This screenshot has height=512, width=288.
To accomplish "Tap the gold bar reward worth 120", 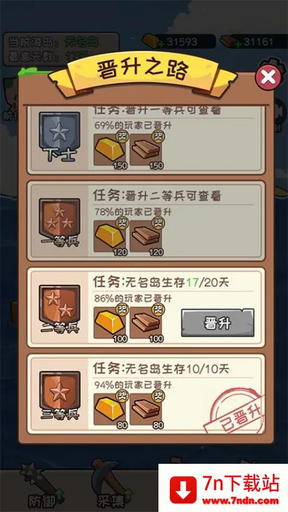I will tap(110, 236).
